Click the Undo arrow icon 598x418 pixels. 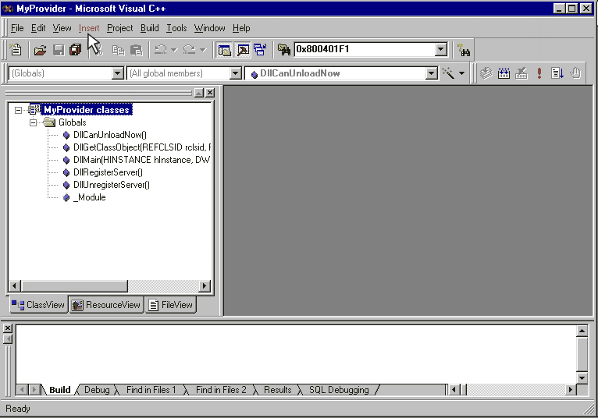(x=161, y=50)
